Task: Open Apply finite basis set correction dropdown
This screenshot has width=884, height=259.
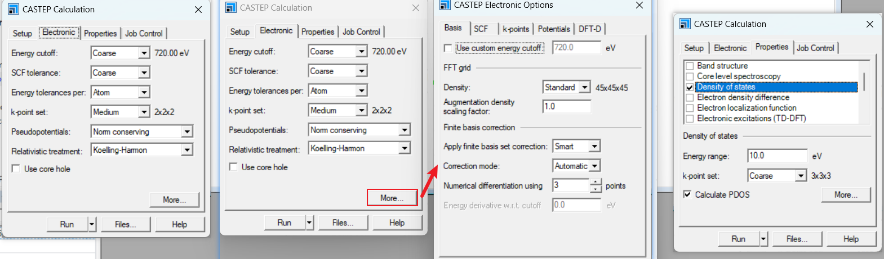Action: click(594, 147)
